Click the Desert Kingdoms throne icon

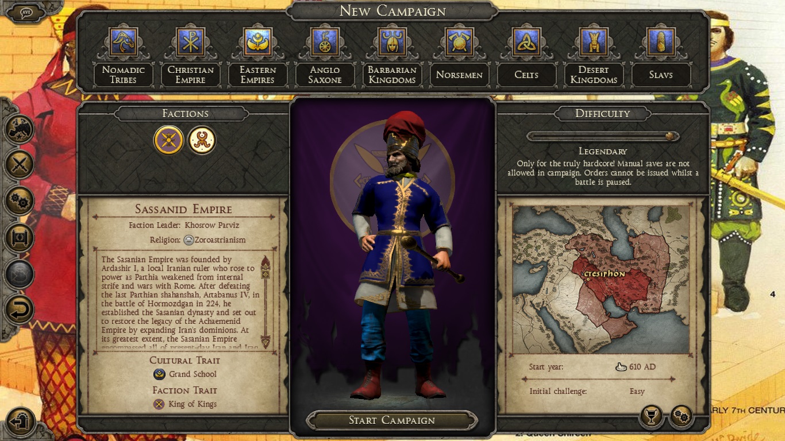click(x=594, y=41)
